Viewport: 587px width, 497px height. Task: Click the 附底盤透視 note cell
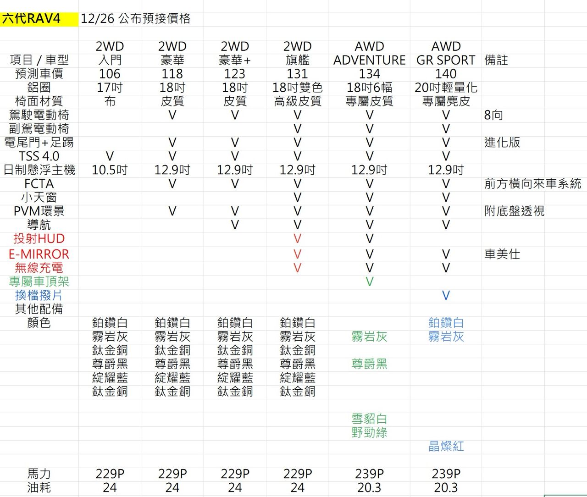click(x=514, y=211)
